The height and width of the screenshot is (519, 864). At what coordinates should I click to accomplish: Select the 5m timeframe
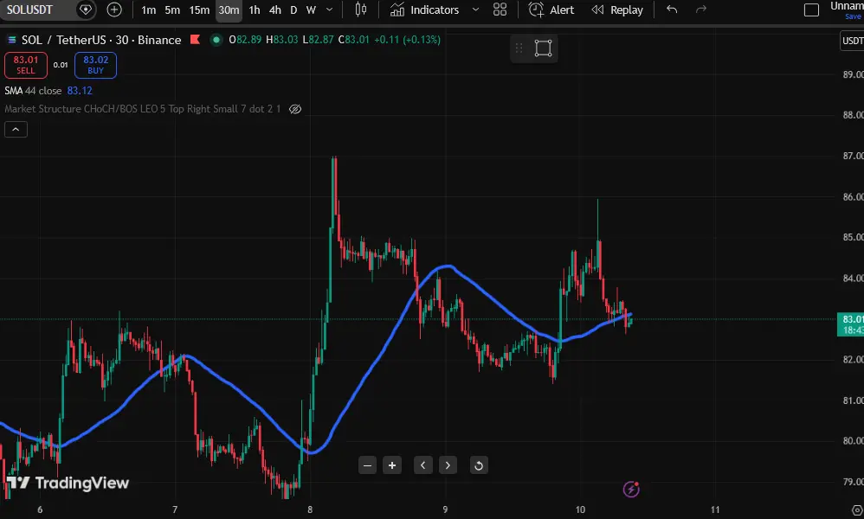click(172, 10)
